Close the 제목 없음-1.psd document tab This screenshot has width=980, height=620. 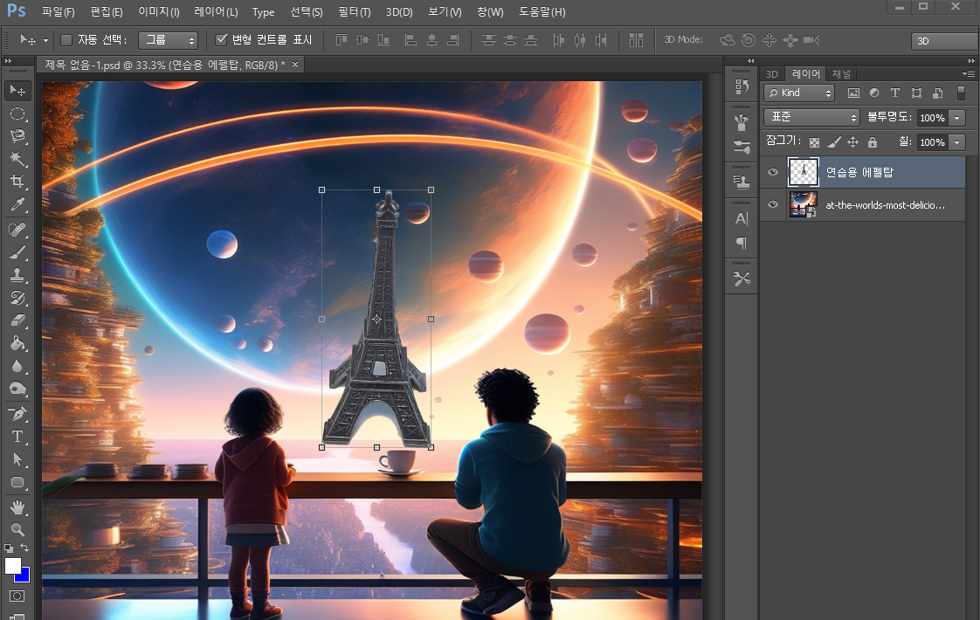click(295, 64)
